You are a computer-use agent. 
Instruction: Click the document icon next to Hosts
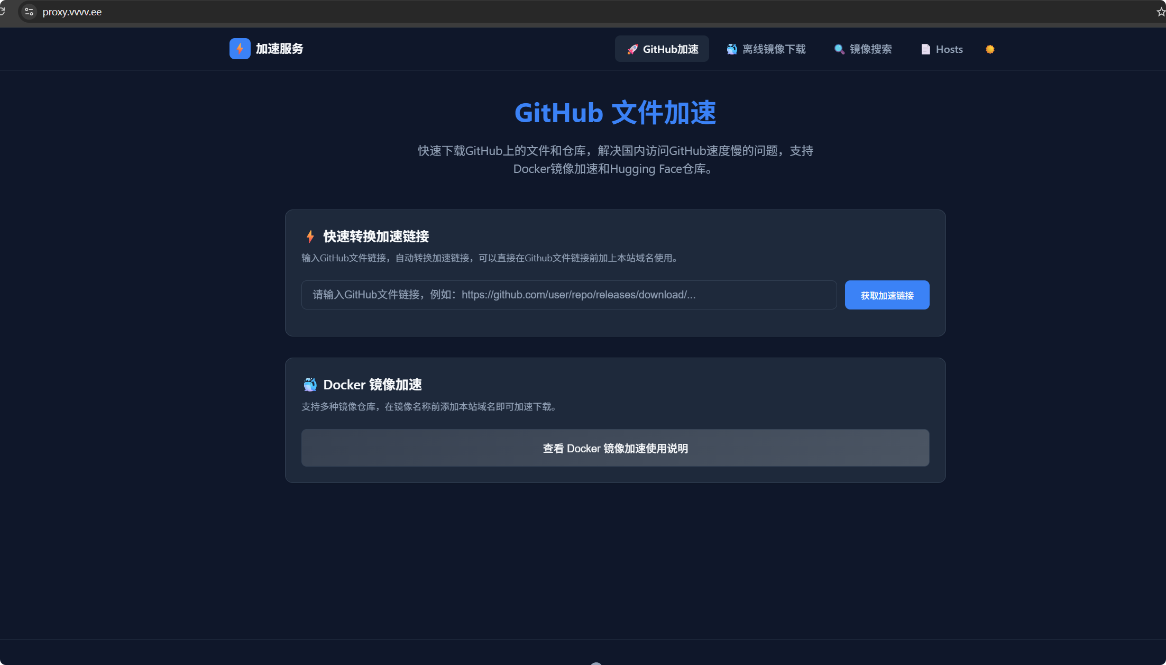925,49
